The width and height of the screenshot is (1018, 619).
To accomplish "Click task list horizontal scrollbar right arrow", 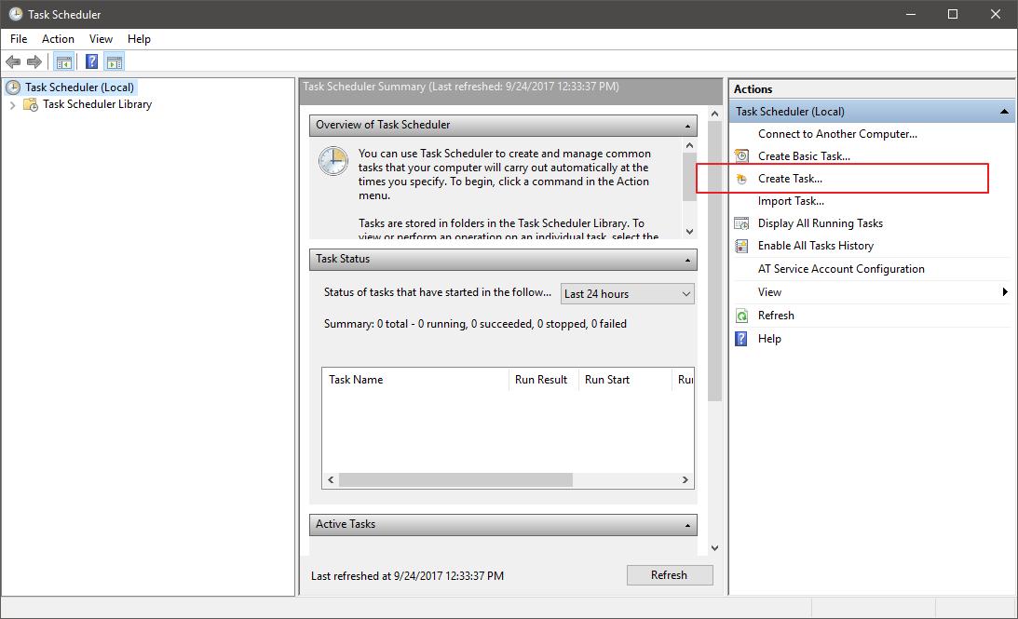I will (685, 480).
